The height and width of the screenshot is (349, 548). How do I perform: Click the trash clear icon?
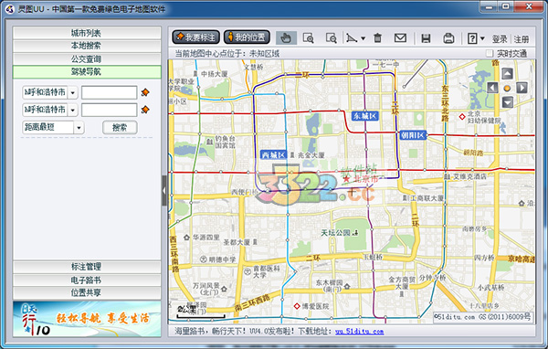pyautogui.click(x=378, y=37)
